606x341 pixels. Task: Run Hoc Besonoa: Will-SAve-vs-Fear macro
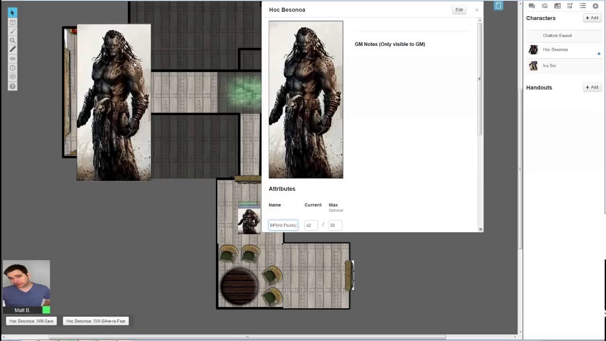point(96,321)
